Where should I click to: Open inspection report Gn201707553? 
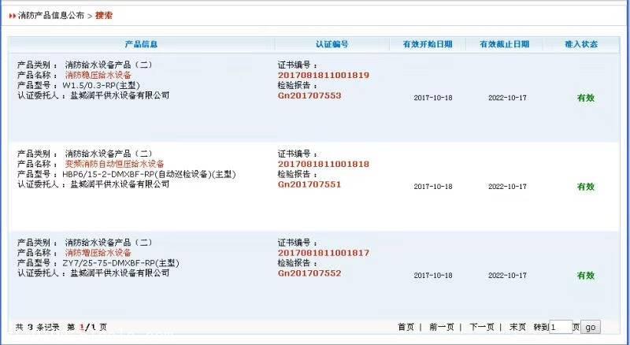[309, 95]
